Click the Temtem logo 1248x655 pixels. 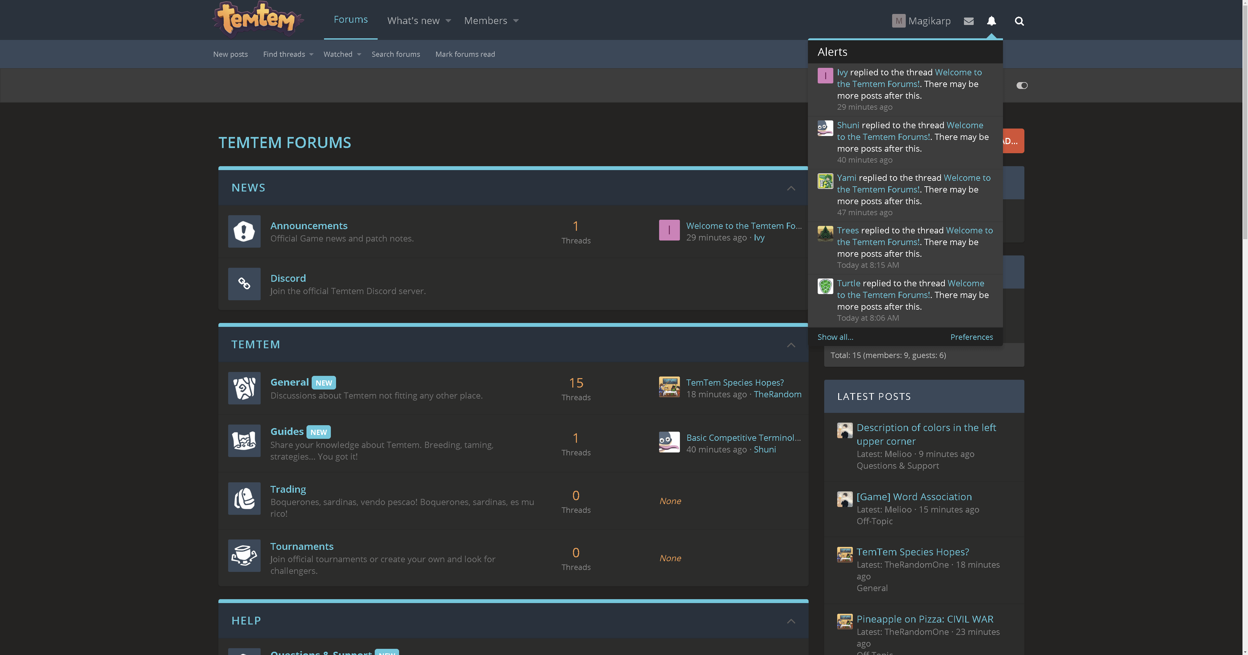pos(258,19)
